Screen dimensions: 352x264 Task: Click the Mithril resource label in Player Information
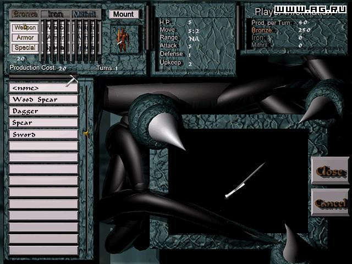pos(260,45)
